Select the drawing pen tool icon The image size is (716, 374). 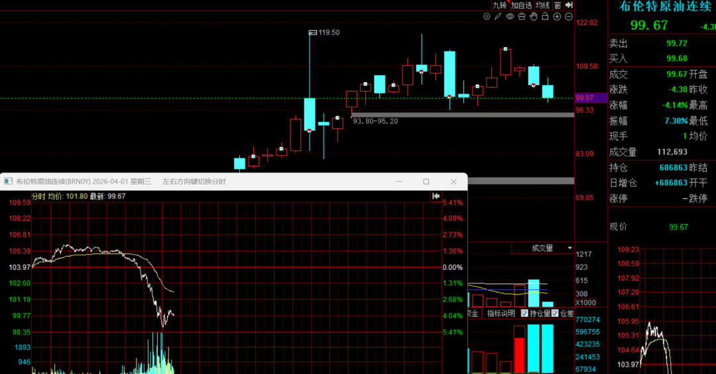(498, 17)
